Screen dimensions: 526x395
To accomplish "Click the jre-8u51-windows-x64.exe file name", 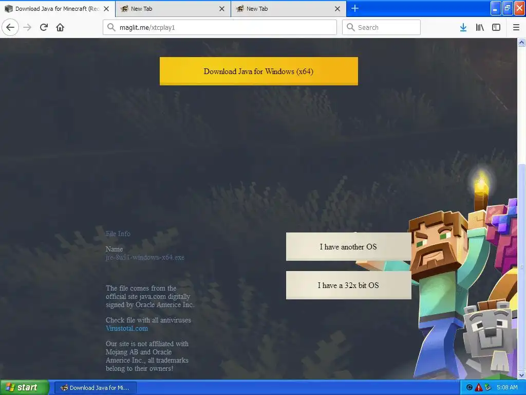I will (145, 258).
